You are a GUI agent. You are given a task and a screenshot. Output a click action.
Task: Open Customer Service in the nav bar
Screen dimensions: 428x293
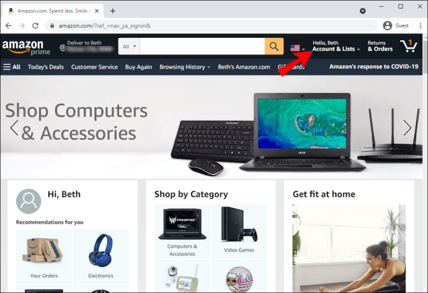(94, 67)
